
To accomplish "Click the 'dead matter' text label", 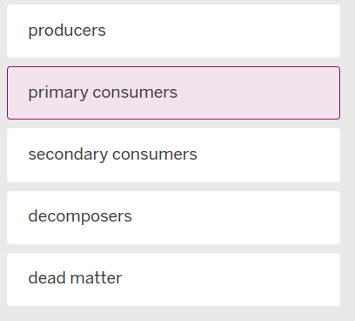I will point(75,277).
